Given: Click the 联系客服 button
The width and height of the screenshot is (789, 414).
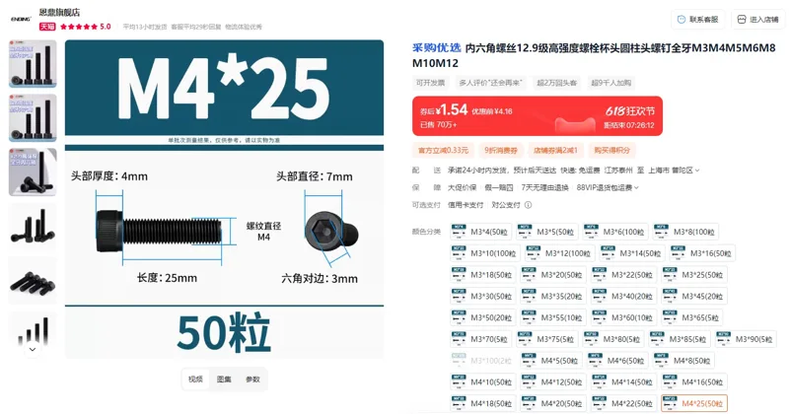Looking at the screenshot, I should [x=698, y=20].
